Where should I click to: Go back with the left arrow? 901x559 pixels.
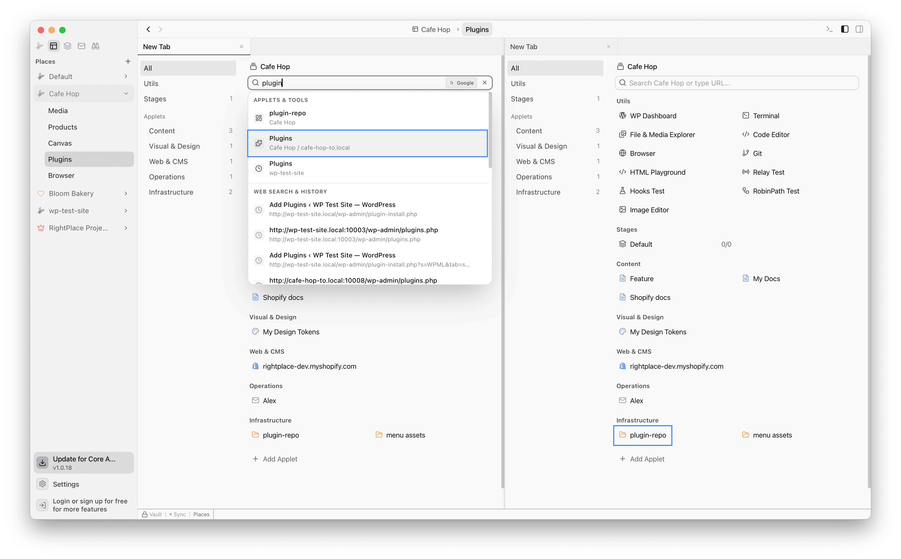point(148,29)
